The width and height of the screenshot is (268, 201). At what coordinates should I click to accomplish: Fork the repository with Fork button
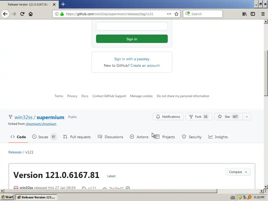(199, 116)
